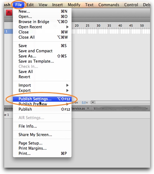Close the Service.as document tab
The image size is (154, 174).
point(88,108)
